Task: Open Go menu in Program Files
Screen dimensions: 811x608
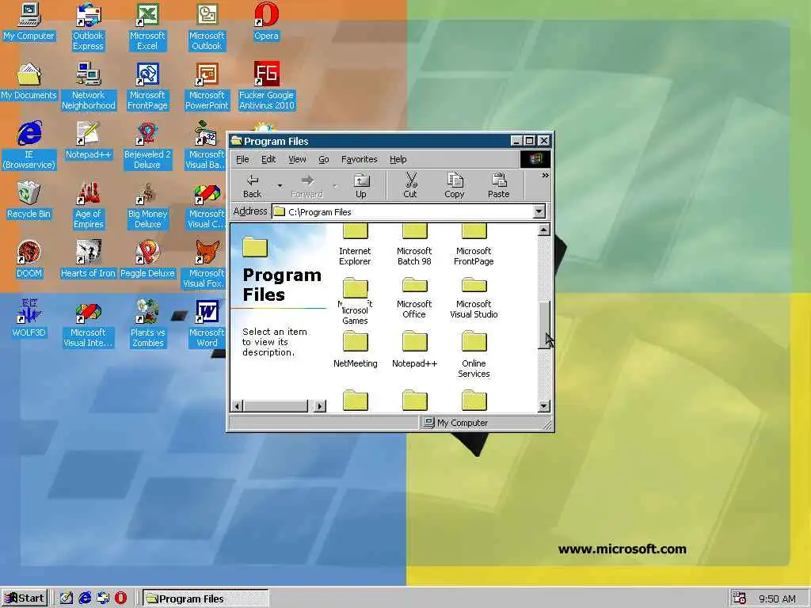Action: [324, 159]
